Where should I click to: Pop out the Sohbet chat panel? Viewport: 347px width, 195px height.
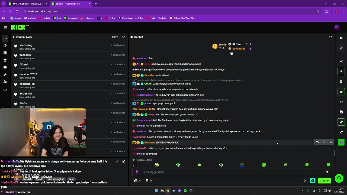[330, 37]
